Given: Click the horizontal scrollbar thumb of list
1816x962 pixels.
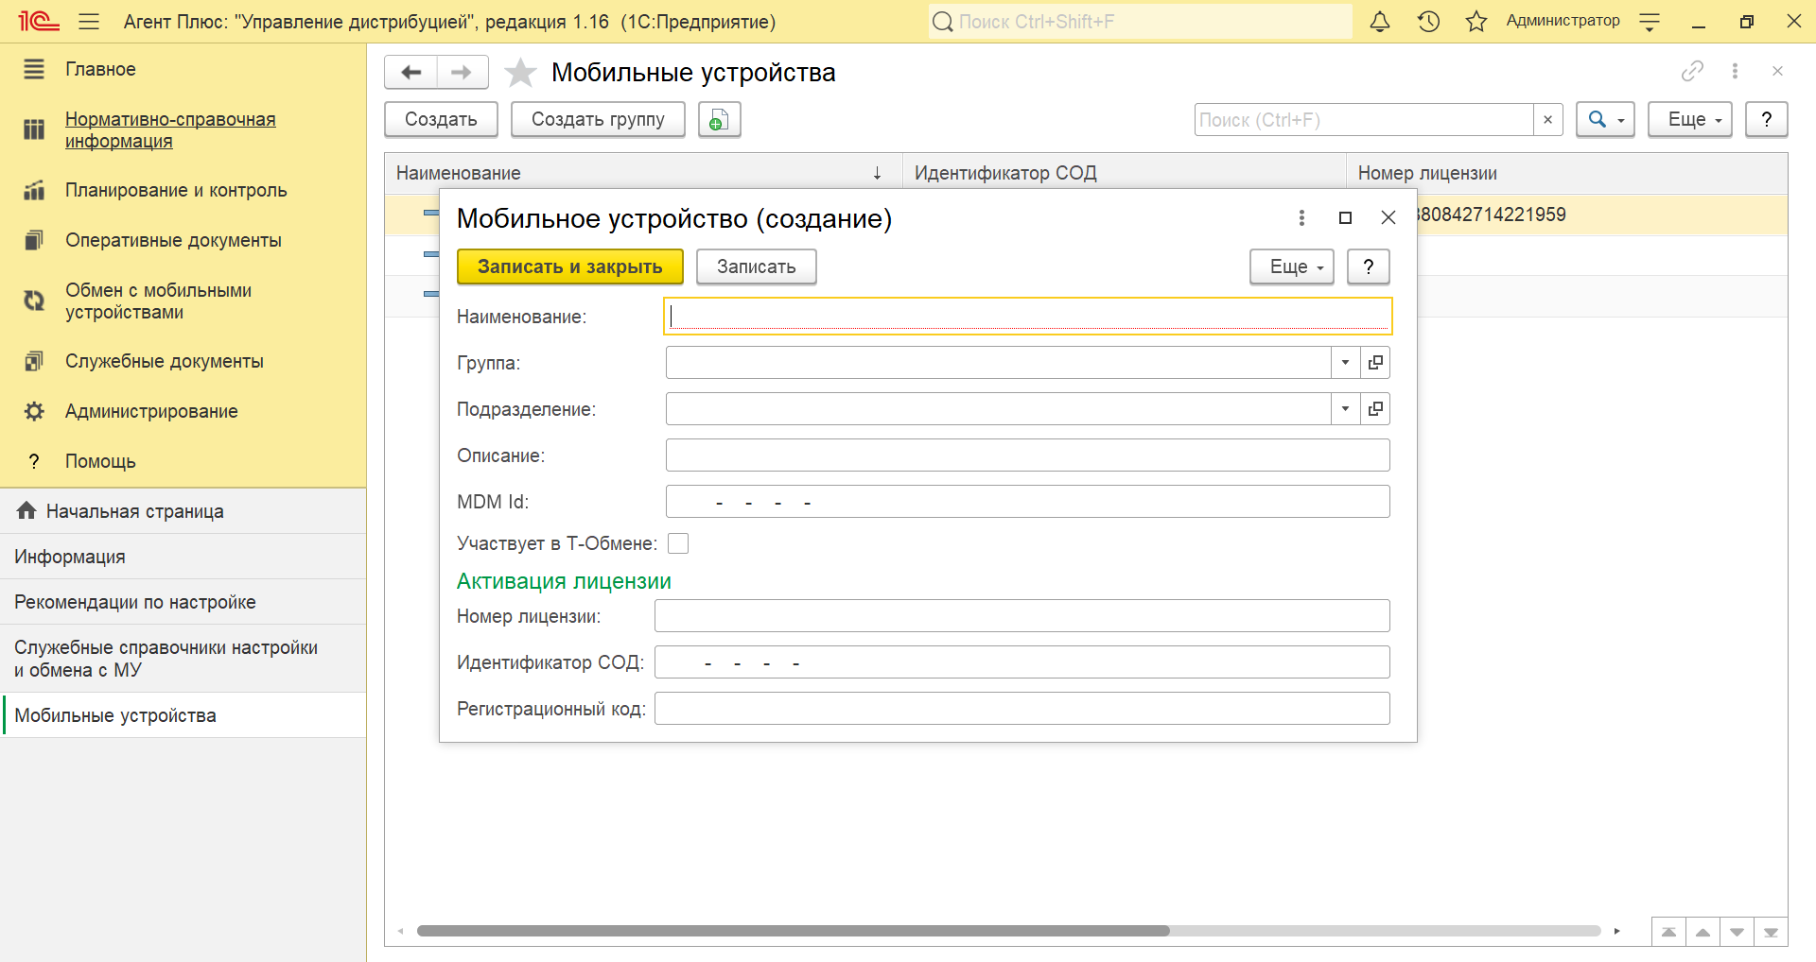Looking at the screenshot, I should [793, 931].
